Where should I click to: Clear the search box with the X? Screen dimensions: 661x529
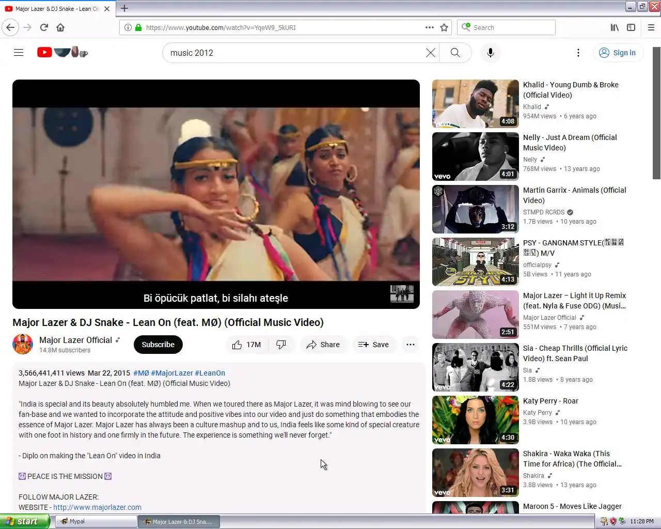(x=430, y=53)
